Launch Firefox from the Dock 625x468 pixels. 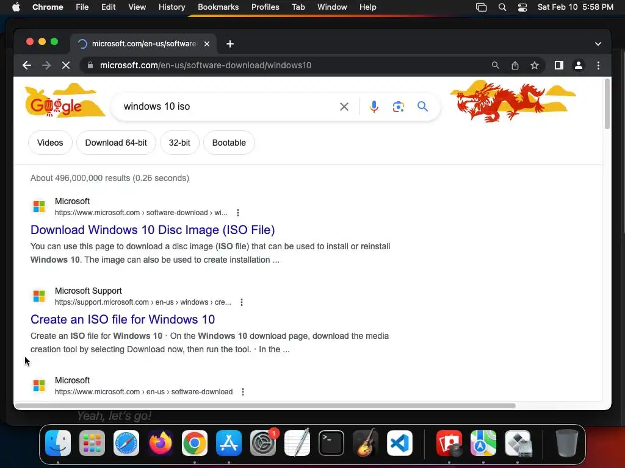(x=161, y=443)
